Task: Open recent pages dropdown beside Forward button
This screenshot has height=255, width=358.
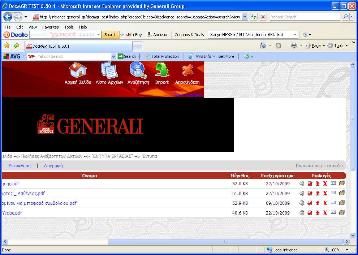Action: 26,17
